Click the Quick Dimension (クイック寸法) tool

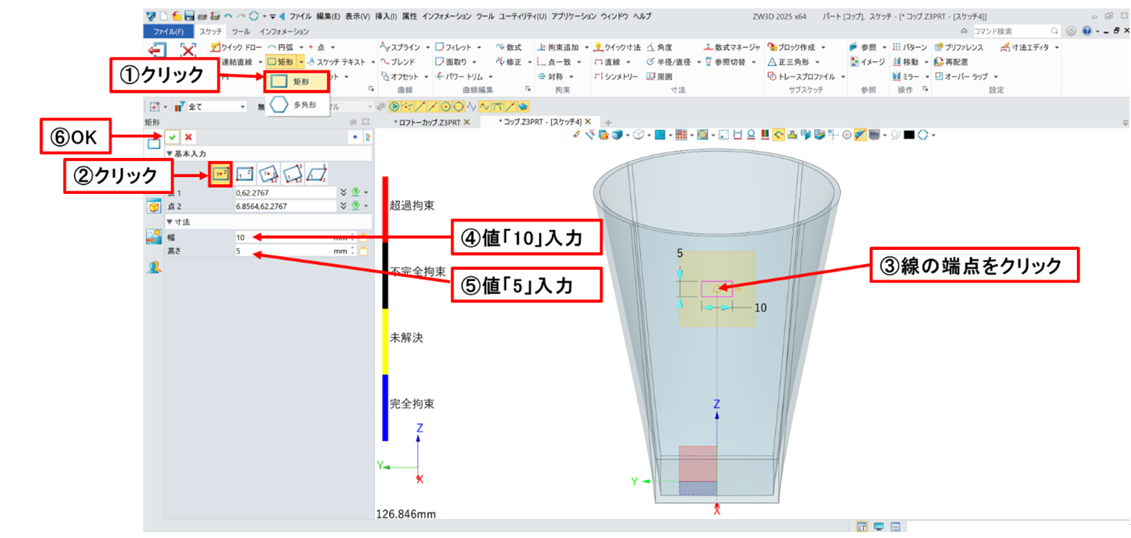(617, 47)
